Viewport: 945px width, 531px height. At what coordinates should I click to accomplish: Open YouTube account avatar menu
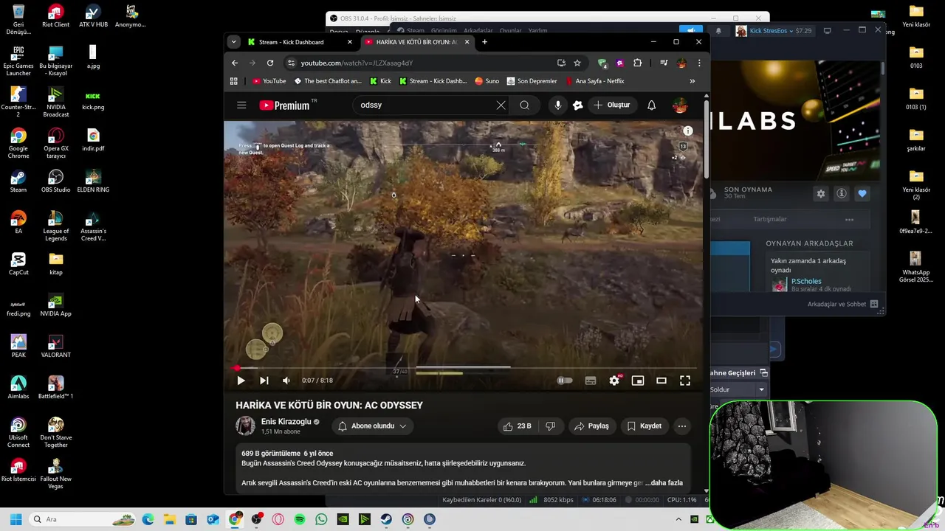pyautogui.click(x=680, y=105)
